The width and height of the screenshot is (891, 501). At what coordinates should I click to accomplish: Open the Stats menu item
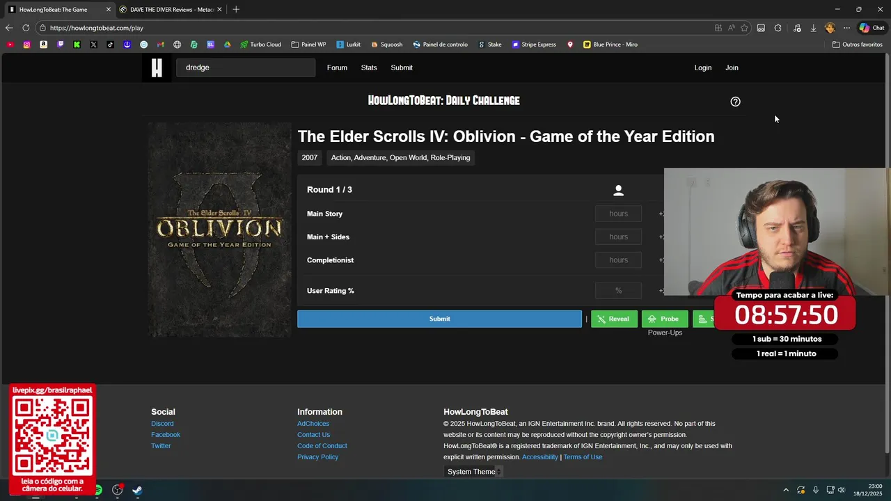coord(369,67)
